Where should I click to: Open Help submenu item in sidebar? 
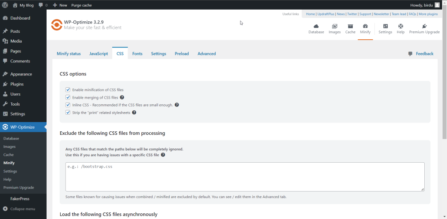[7, 179]
